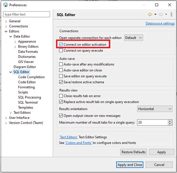Viewport: 177px width, 173px height.
Task: Select Code Editor preference page
Action: 27,82
